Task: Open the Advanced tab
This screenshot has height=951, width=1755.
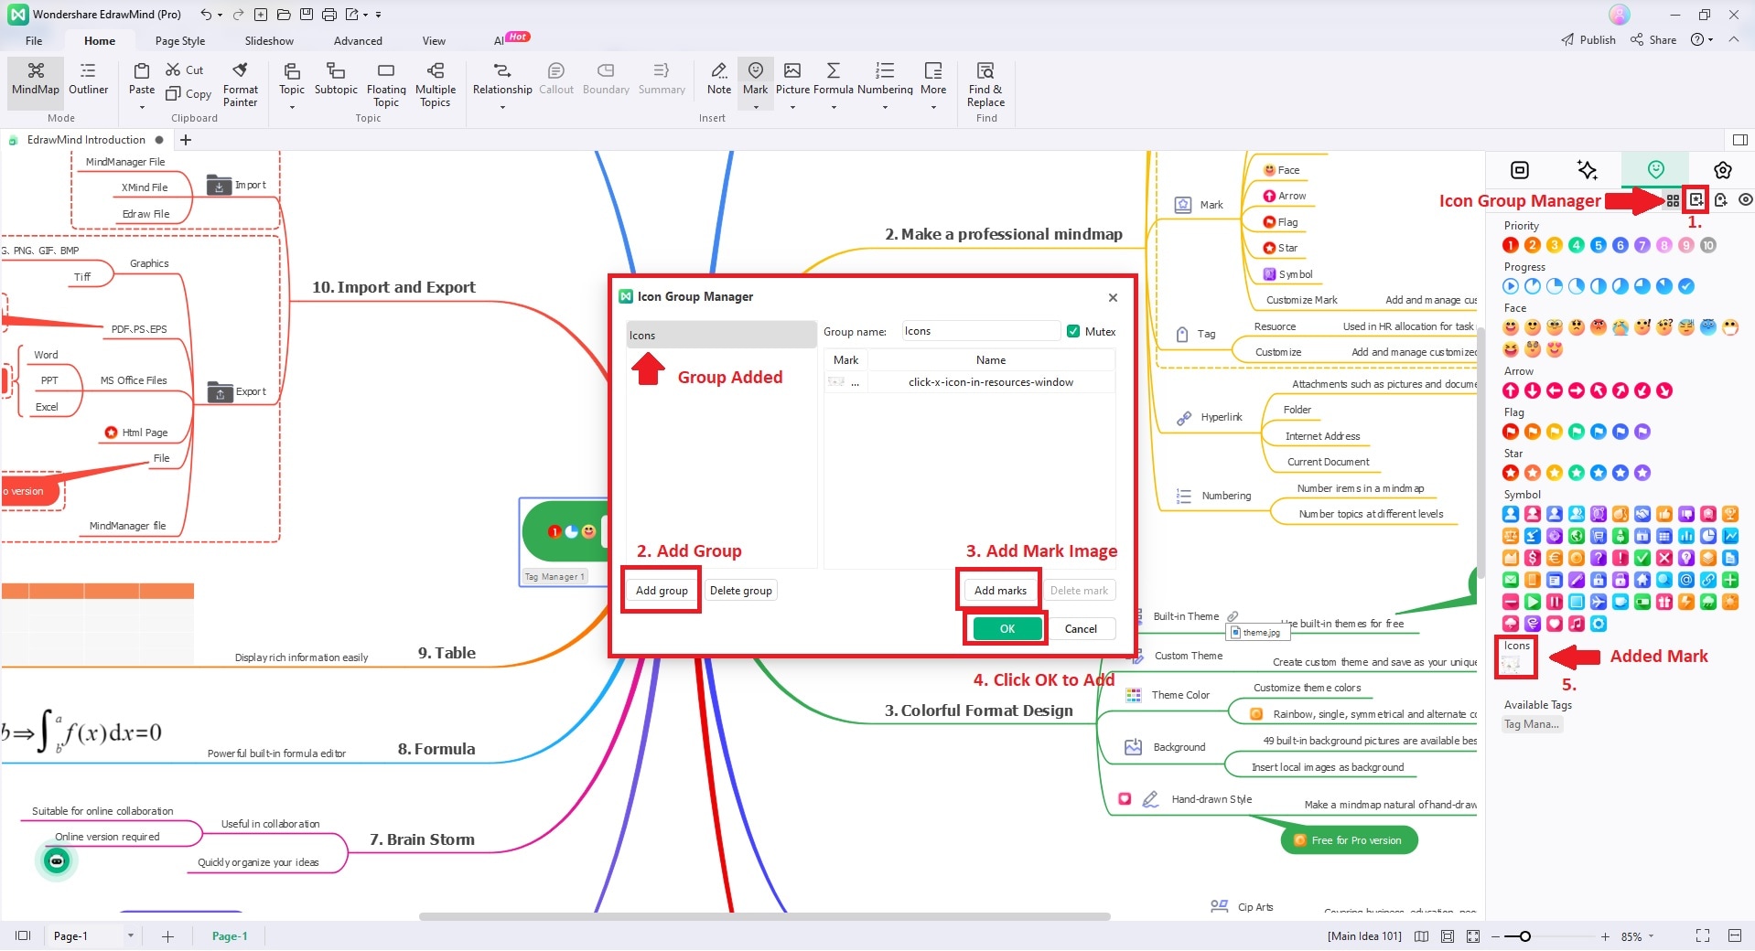Action: (x=358, y=41)
